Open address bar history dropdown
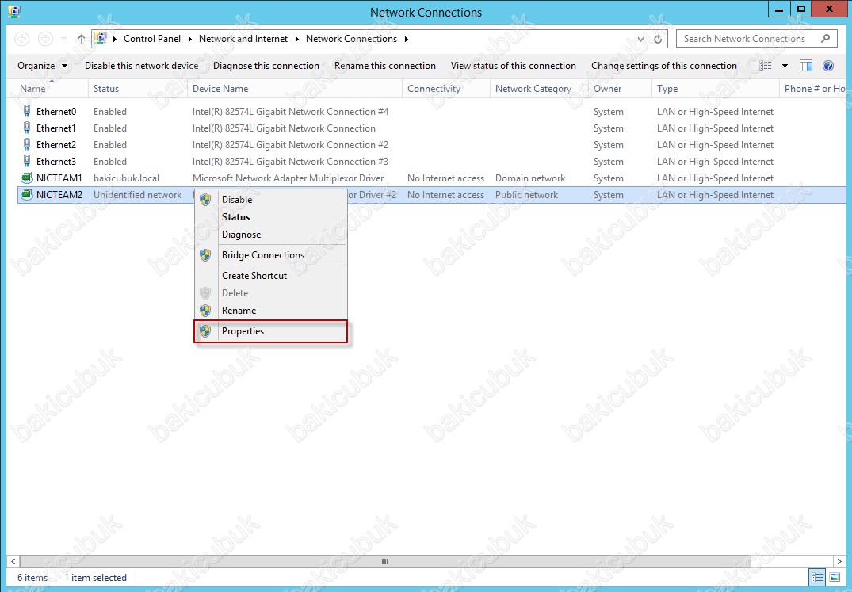 [640, 39]
